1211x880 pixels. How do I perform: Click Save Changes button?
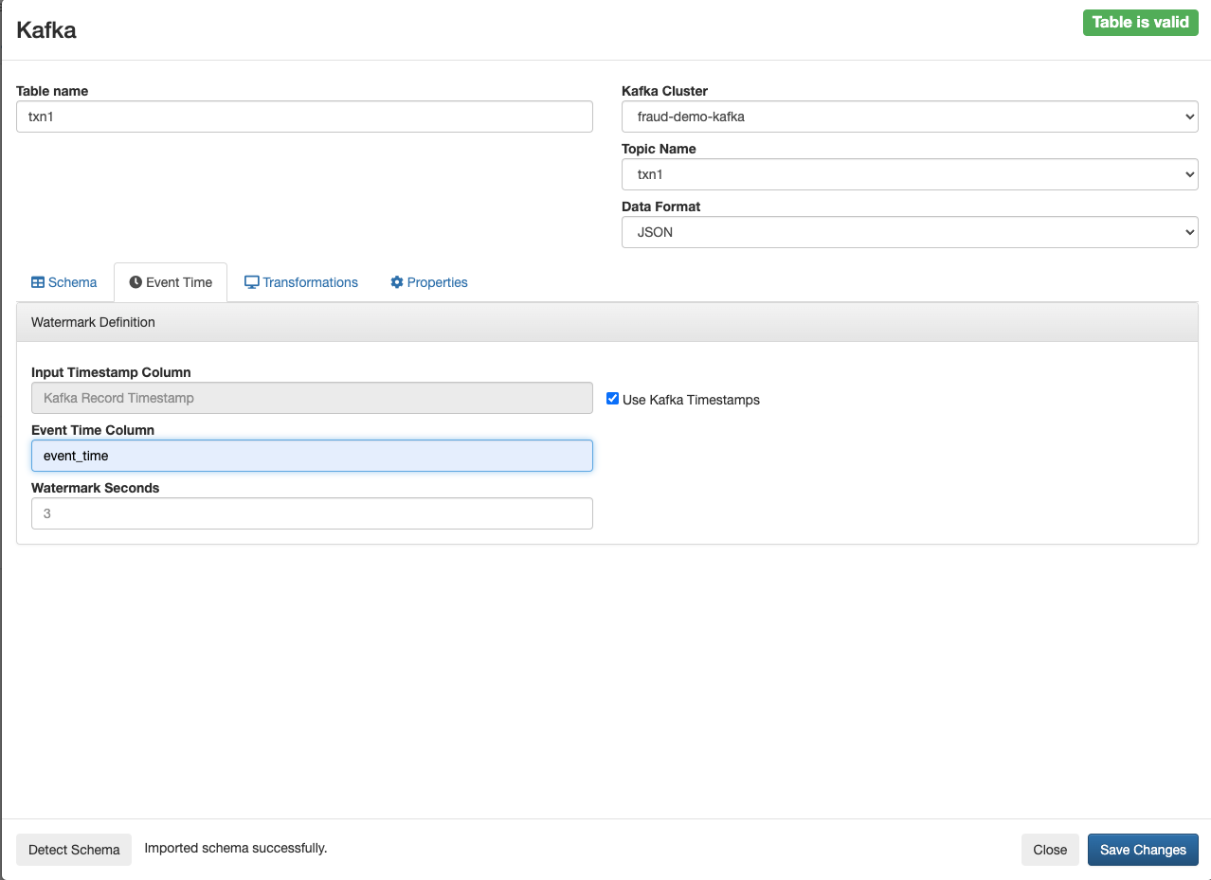(1143, 850)
